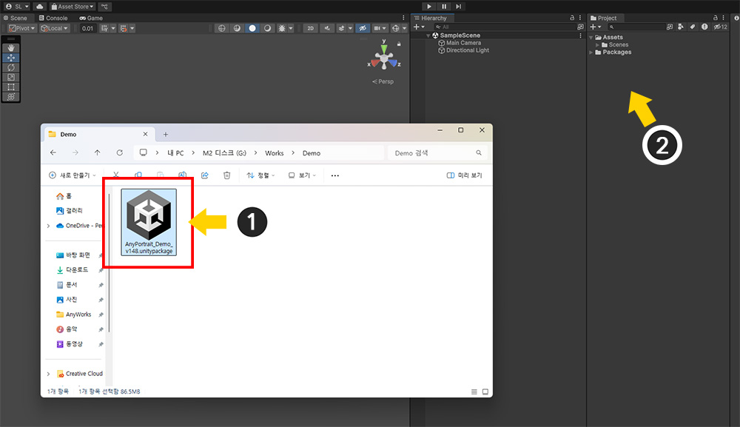The height and width of the screenshot is (427, 740).
Task: Toggle snap increment button in Scene toolbar
Action: 124,28
